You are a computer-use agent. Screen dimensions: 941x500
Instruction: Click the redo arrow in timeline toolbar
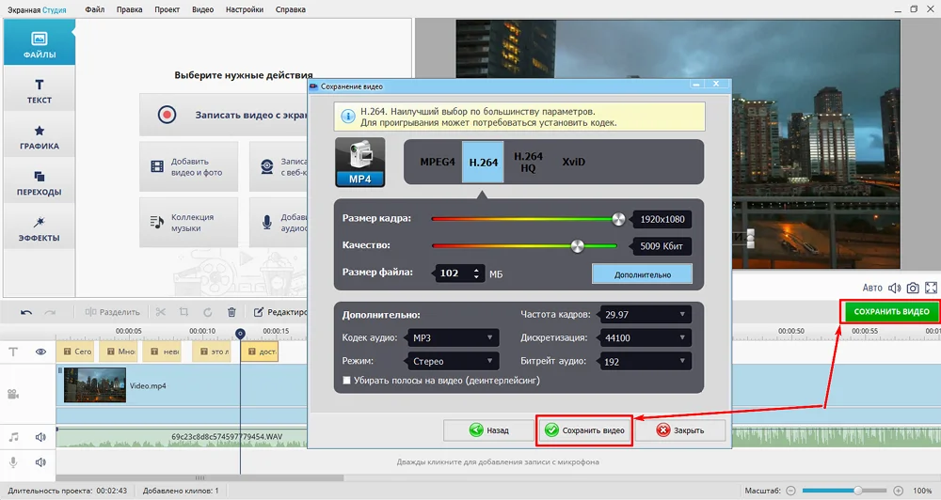tap(50, 312)
